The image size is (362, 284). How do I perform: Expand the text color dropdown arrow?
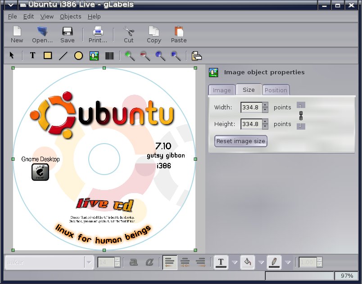click(235, 262)
